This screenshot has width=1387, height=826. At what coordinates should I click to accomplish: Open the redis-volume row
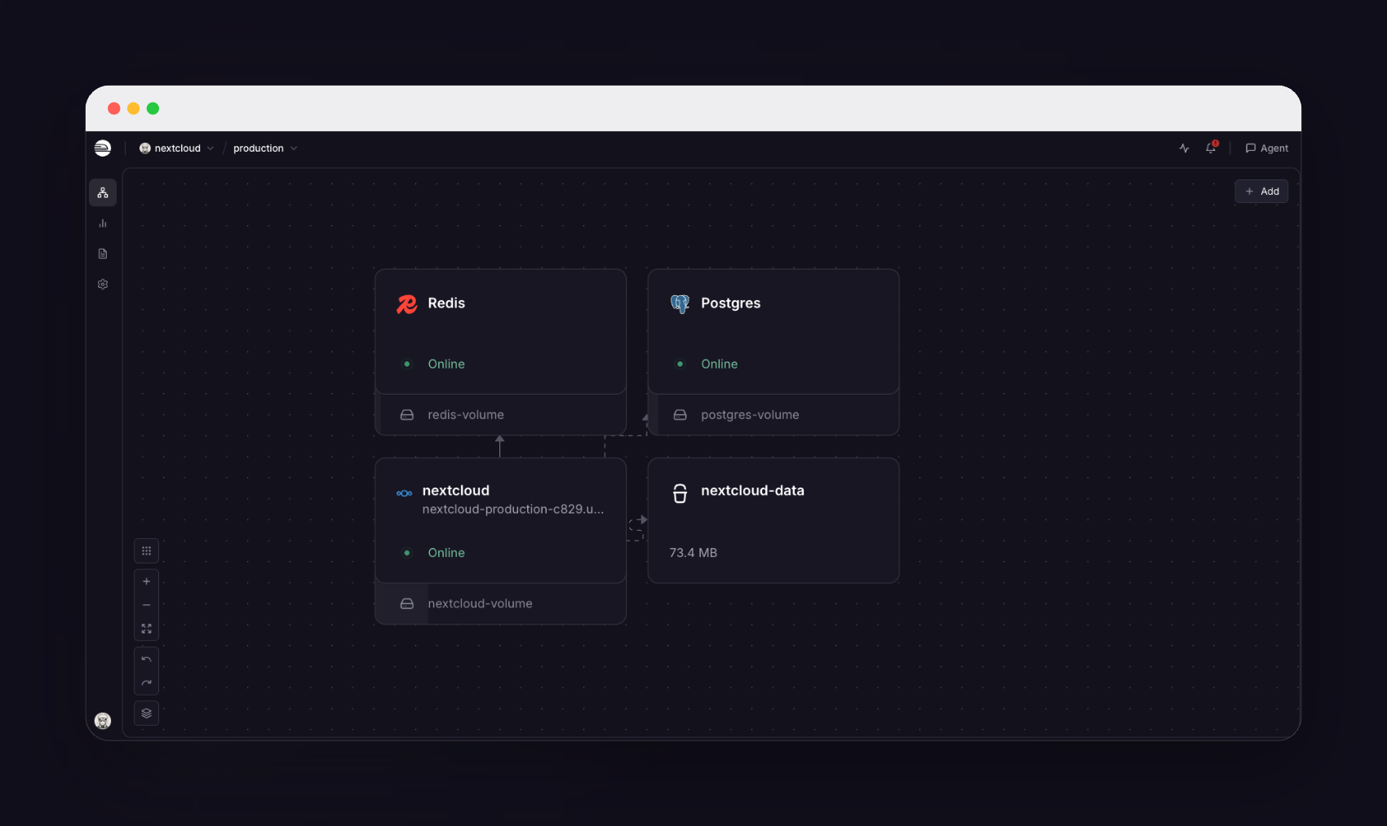(x=500, y=415)
